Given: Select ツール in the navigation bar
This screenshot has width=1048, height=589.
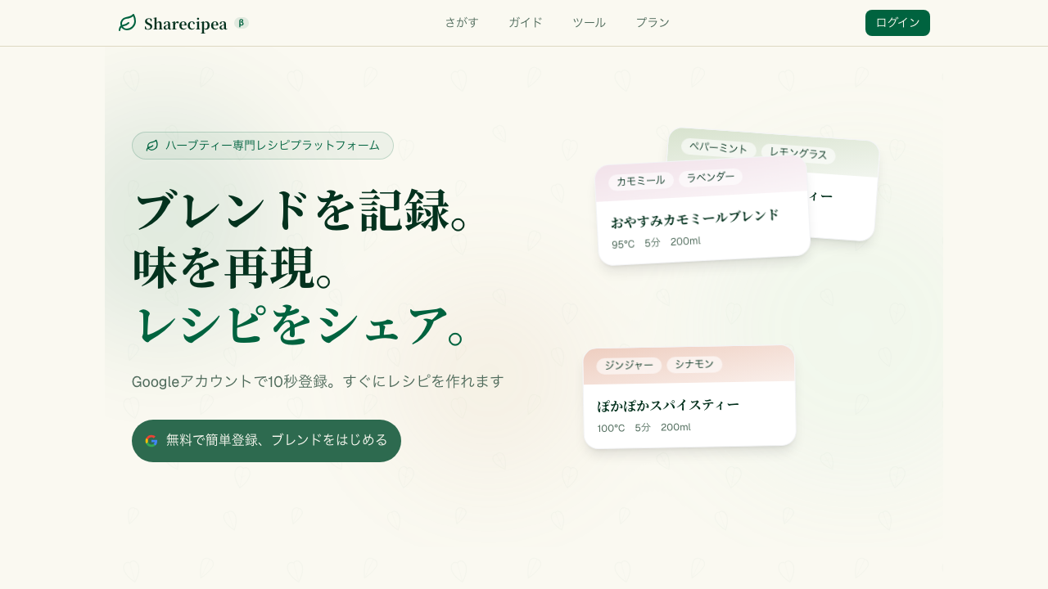Looking at the screenshot, I should [x=589, y=23].
